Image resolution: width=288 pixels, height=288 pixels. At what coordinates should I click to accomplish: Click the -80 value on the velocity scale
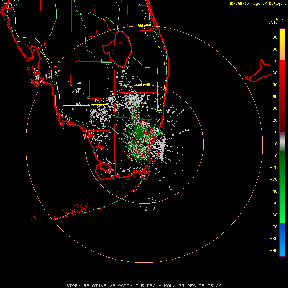click(x=274, y=239)
